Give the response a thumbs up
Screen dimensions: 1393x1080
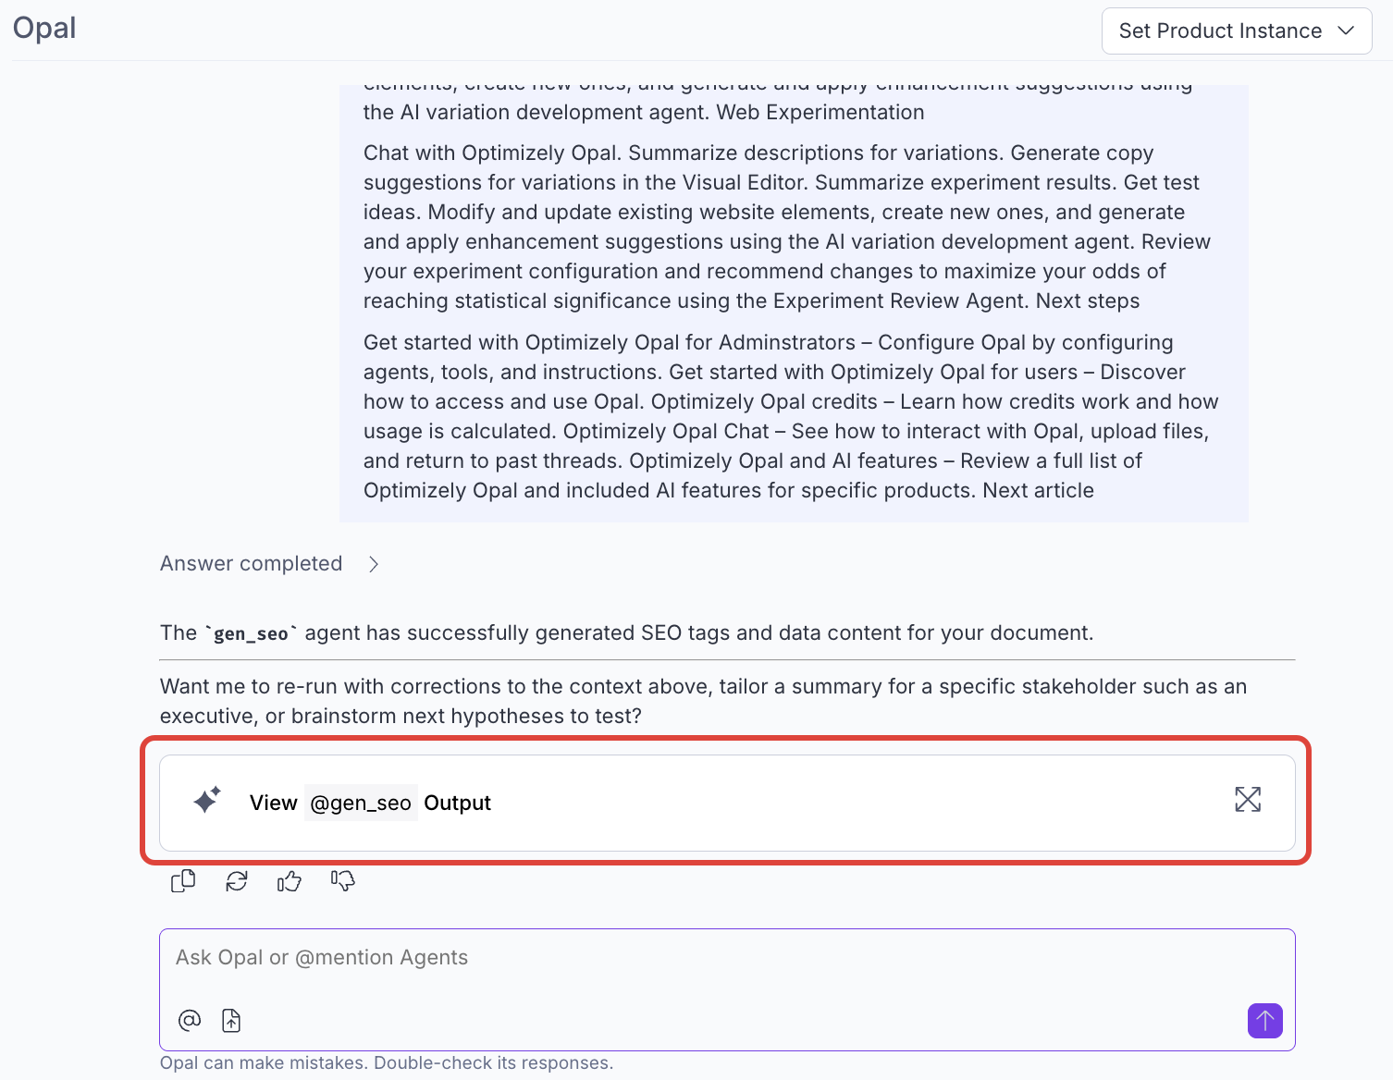(x=290, y=881)
